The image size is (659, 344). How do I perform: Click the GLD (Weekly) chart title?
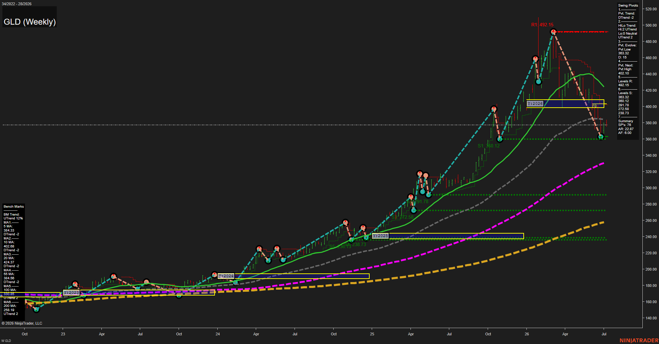coord(30,22)
